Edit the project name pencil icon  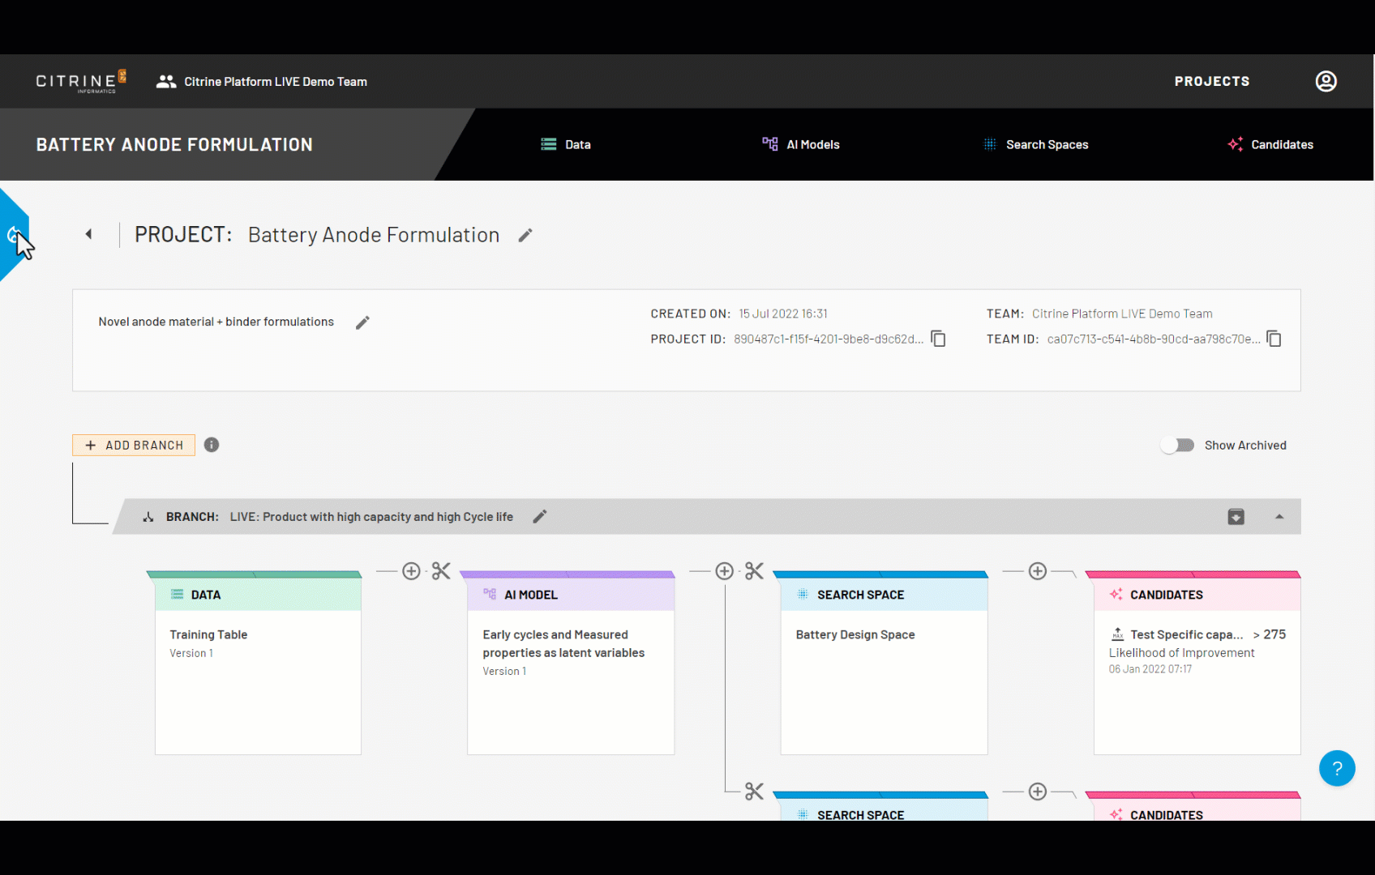[x=525, y=235]
